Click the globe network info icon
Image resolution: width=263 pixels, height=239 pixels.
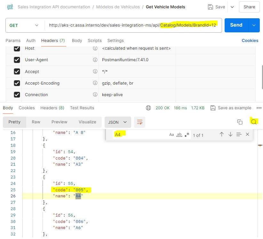pyautogui.click(x=148, y=108)
